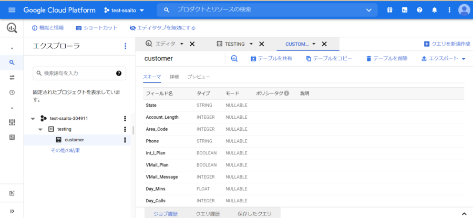Open the エクスポート dropdown

tap(444, 58)
